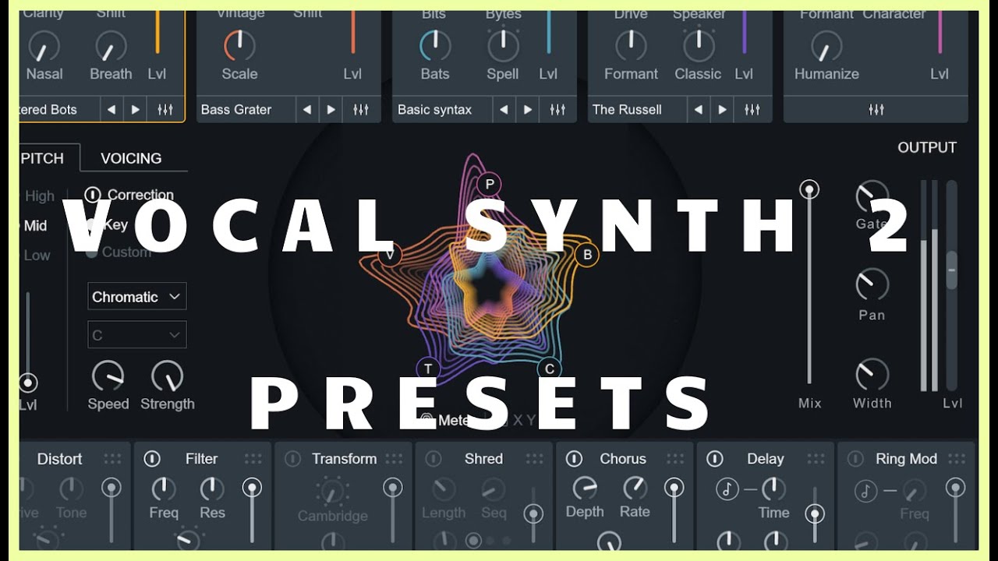Click the Compuvox Bats knob
The image size is (998, 561).
click(434, 46)
